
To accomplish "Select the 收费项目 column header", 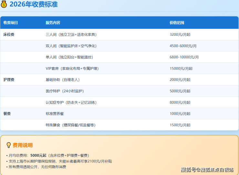I will [x=11, y=23].
